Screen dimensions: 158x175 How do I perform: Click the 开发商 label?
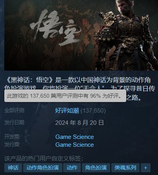point(12,137)
